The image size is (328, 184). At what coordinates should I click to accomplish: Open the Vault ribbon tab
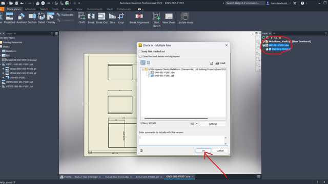point(110,9)
